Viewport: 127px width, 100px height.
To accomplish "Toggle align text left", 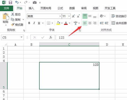I will tap(85, 23).
